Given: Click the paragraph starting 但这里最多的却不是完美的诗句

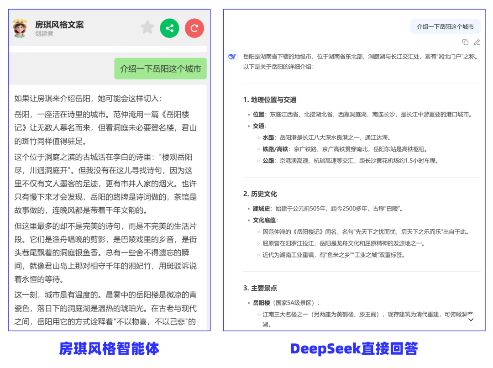Looking at the screenshot, I should click(x=105, y=252).
